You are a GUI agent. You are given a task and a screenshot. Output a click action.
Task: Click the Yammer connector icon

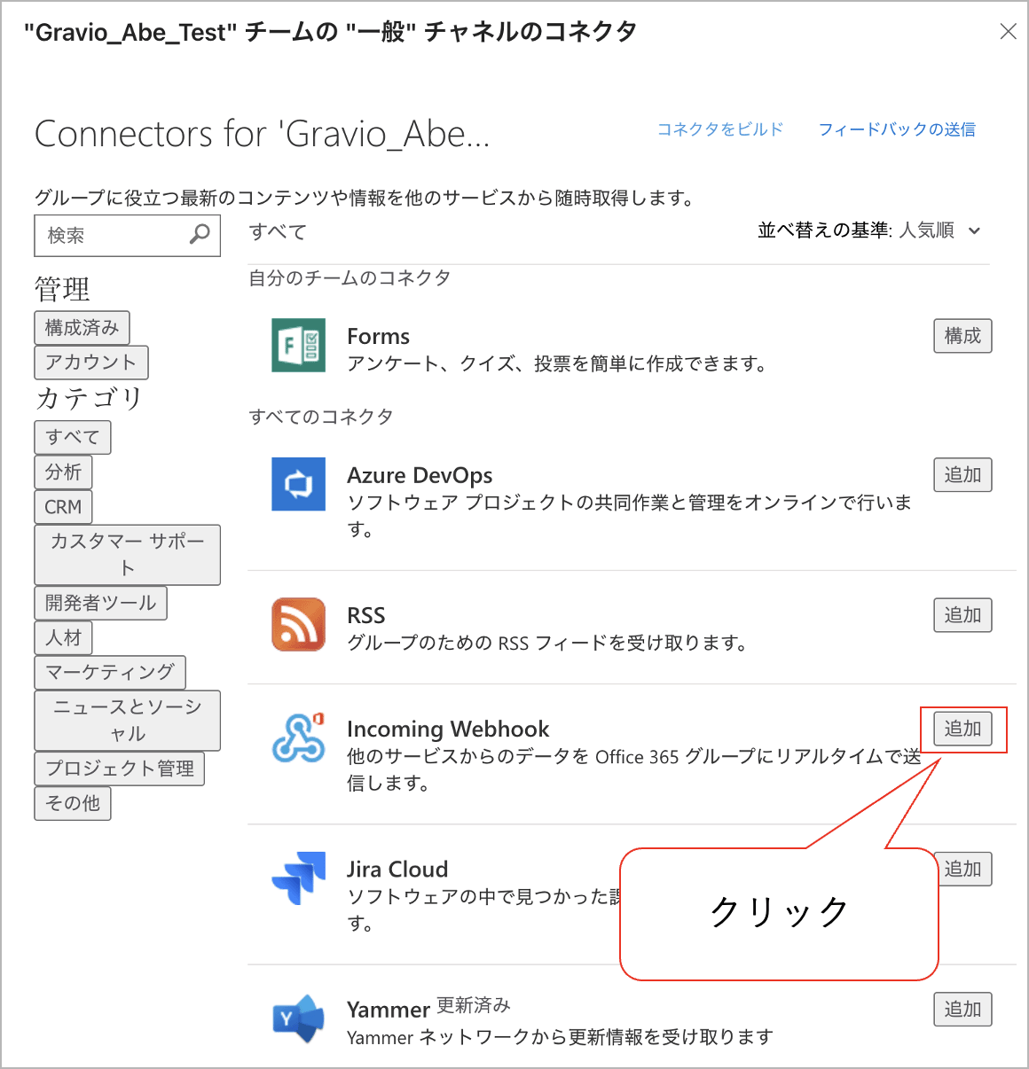coord(298,1018)
